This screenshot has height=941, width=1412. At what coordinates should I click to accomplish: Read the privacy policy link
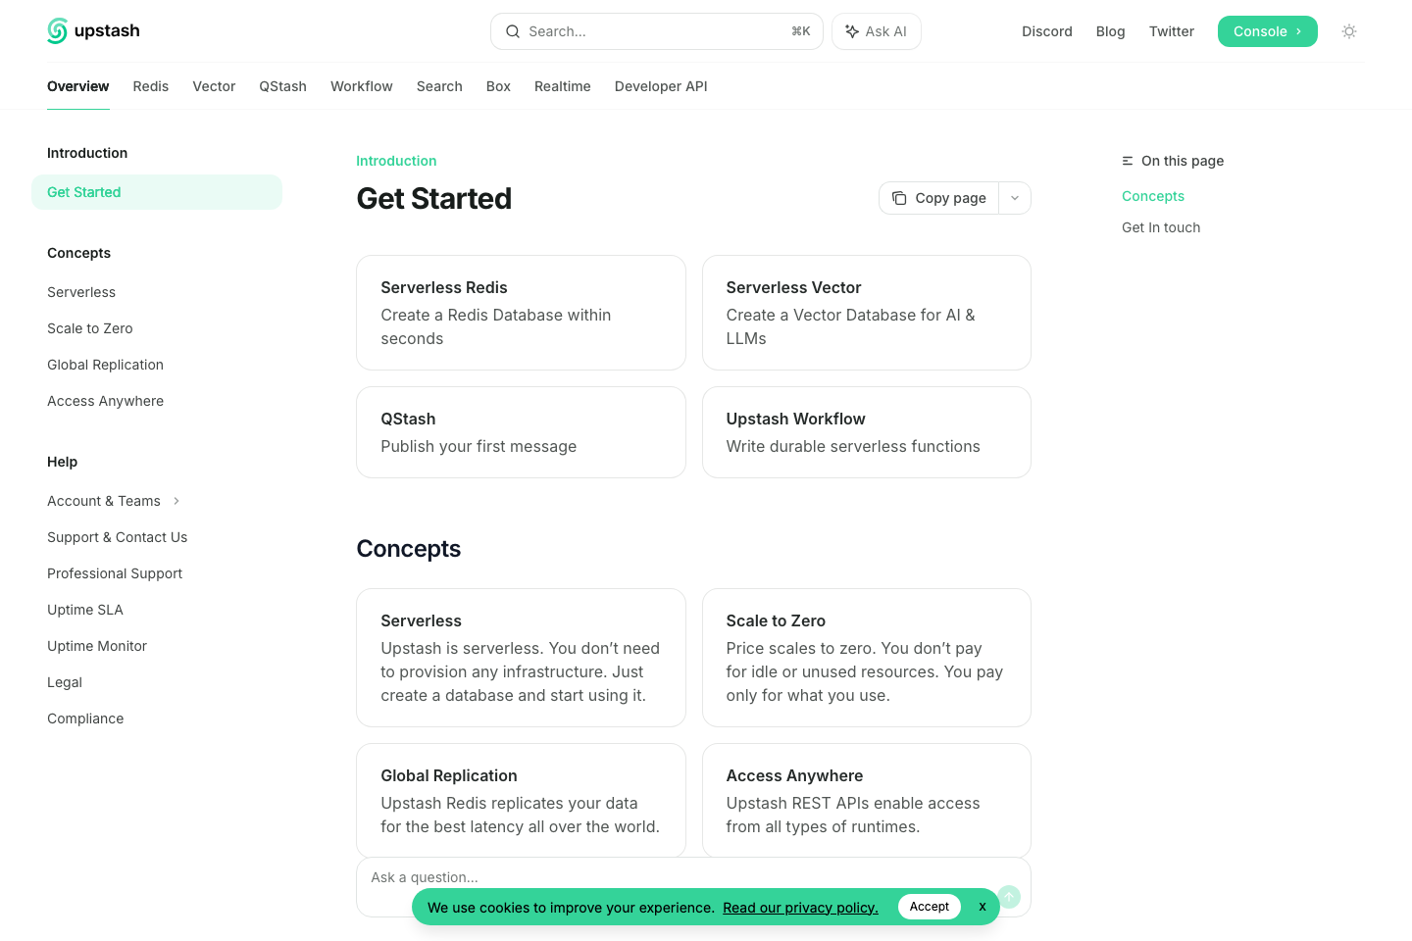[800, 907]
